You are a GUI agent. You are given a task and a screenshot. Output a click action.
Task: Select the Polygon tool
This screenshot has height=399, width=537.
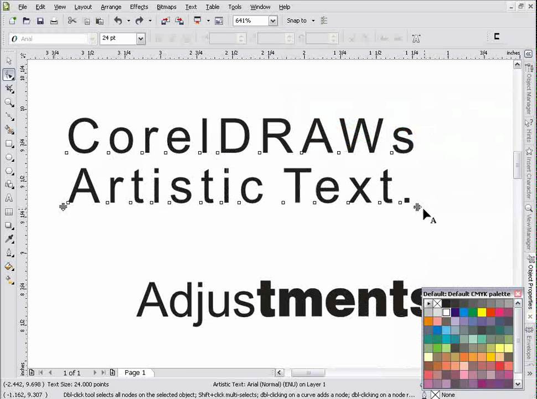[9, 171]
